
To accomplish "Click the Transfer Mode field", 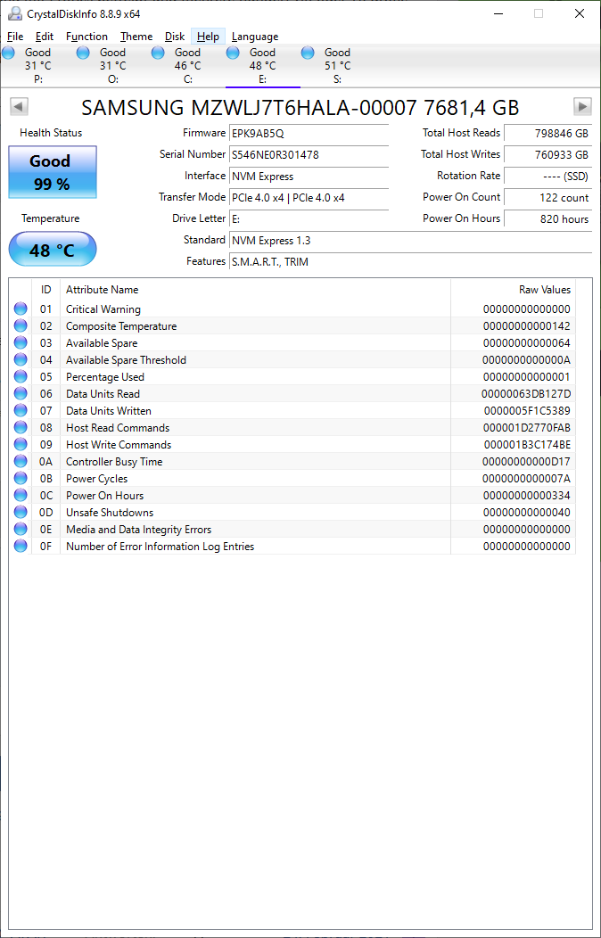I will click(309, 197).
